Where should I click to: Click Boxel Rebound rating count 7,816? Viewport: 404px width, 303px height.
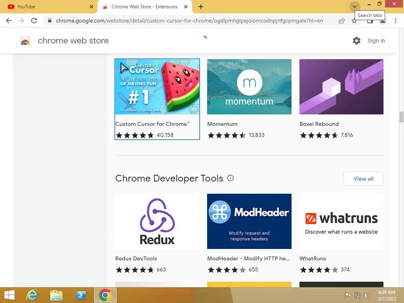347,135
